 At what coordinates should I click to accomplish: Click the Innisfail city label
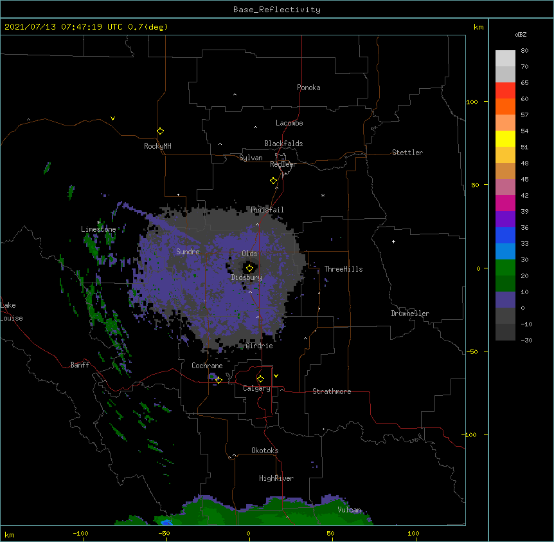267,210
